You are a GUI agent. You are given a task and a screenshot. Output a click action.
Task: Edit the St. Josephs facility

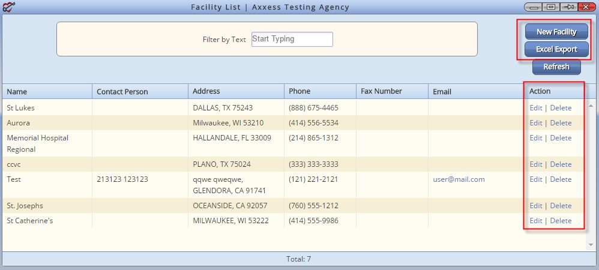coord(535,205)
